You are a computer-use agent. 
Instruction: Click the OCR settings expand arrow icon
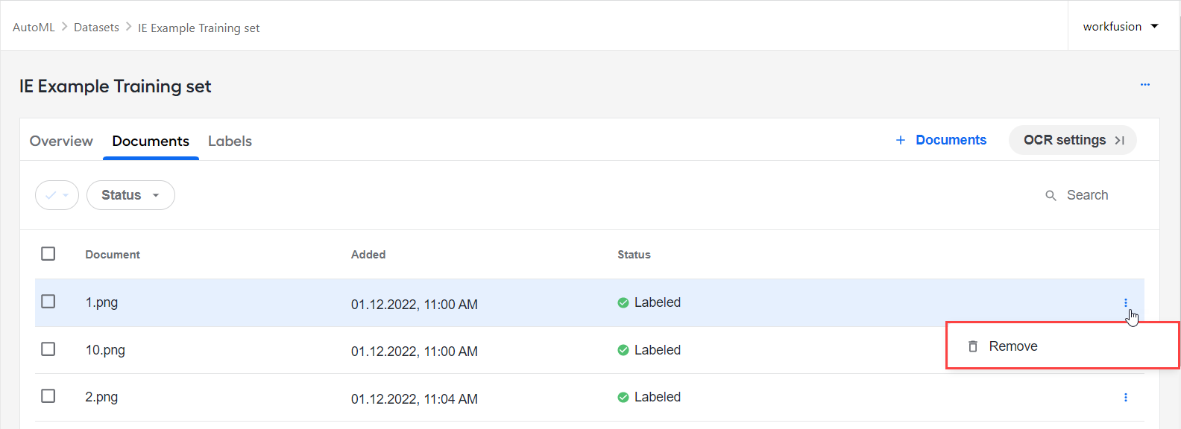point(1119,140)
